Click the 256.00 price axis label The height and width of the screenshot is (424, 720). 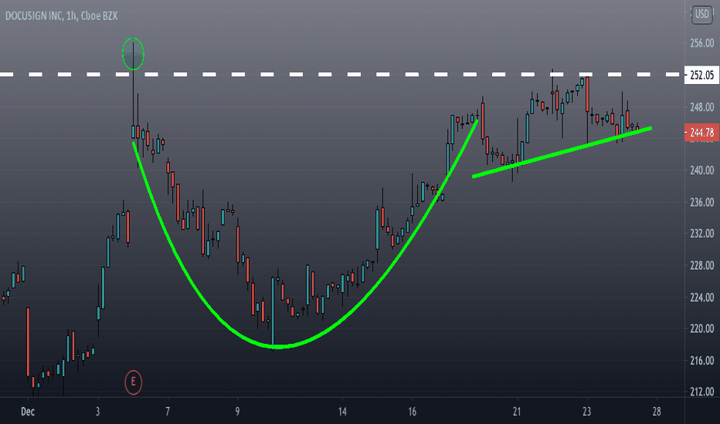[x=701, y=43]
